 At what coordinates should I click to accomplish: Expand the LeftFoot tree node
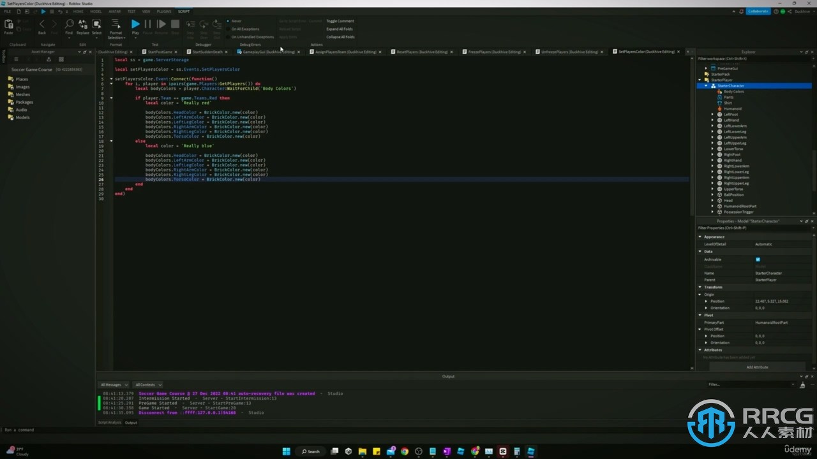712,115
